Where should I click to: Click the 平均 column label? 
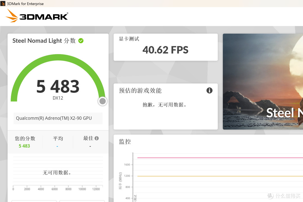pyautogui.click(x=58, y=138)
